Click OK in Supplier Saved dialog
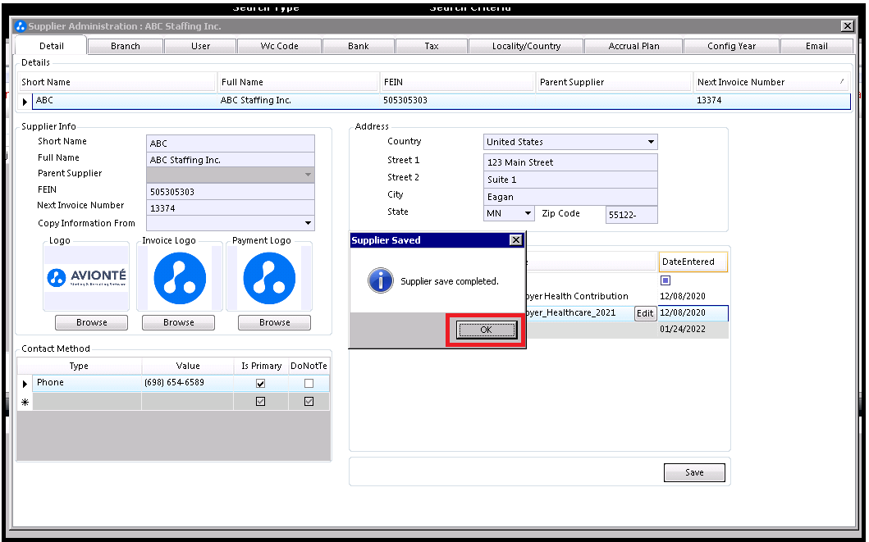This screenshot has width=869, height=542. pyautogui.click(x=486, y=330)
